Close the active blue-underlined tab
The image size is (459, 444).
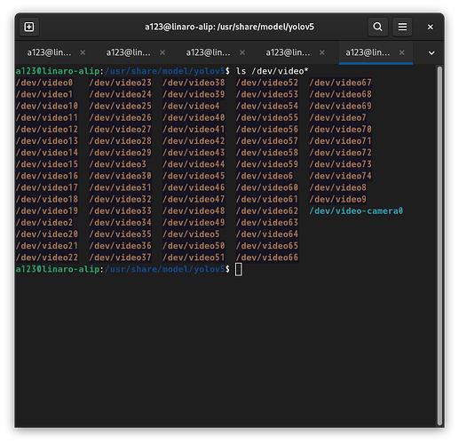click(401, 52)
